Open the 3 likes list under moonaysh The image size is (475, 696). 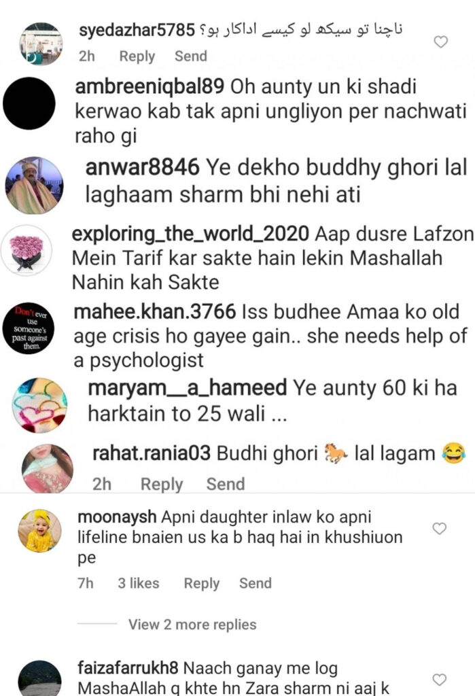pos(139,582)
